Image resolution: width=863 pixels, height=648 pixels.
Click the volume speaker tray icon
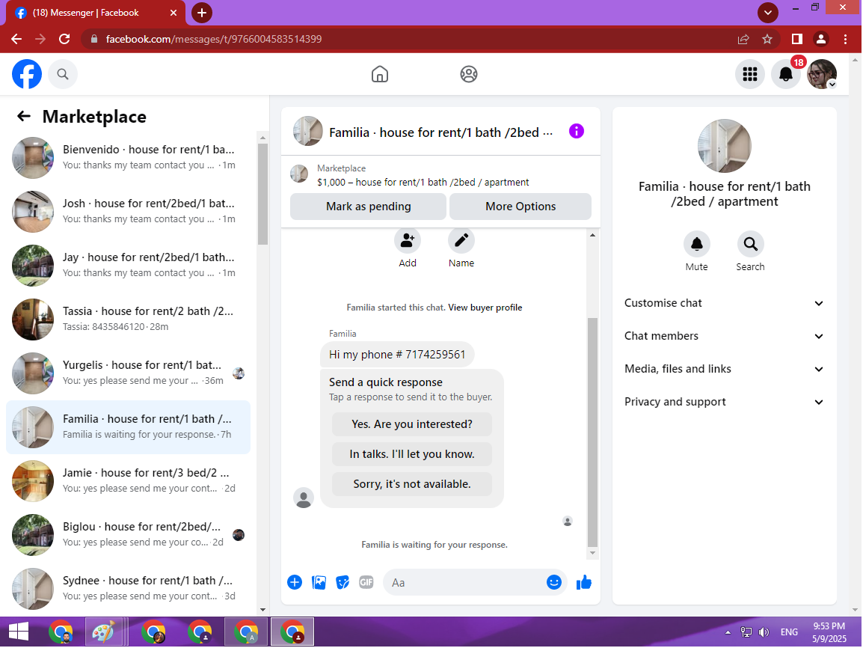tap(764, 632)
